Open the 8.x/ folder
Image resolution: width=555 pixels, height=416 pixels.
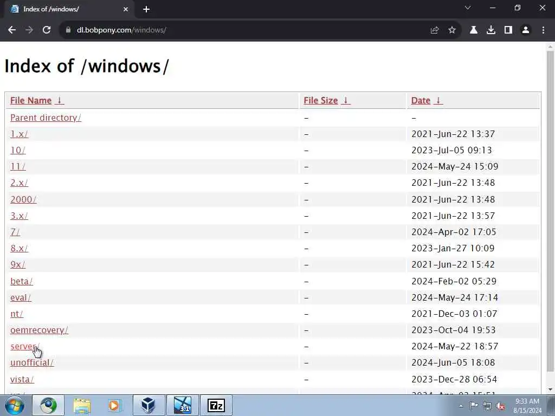[x=19, y=248]
